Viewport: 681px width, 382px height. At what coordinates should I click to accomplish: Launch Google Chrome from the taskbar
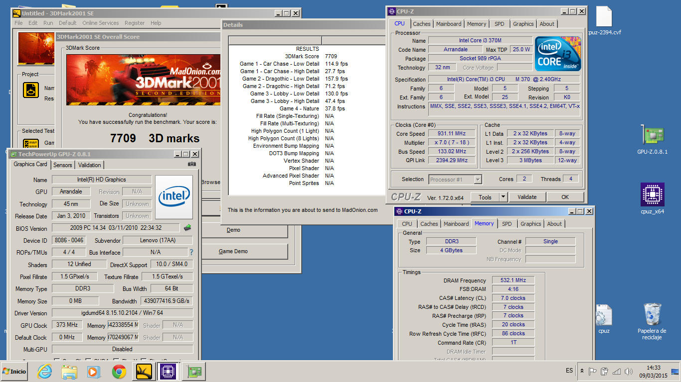coord(119,372)
